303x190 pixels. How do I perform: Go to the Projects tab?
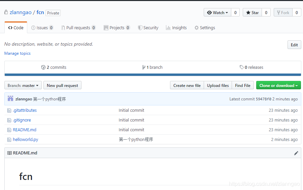(117, 28)
